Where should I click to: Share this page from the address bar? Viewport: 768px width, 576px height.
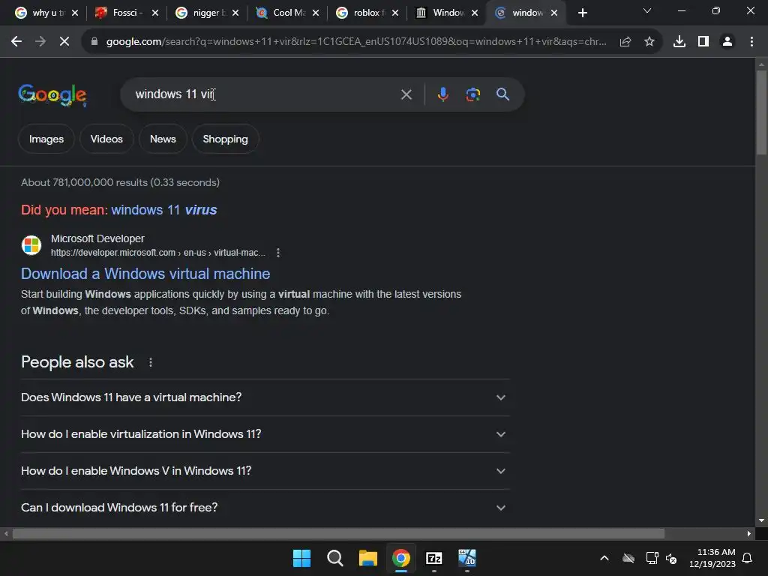coord(625,42)
